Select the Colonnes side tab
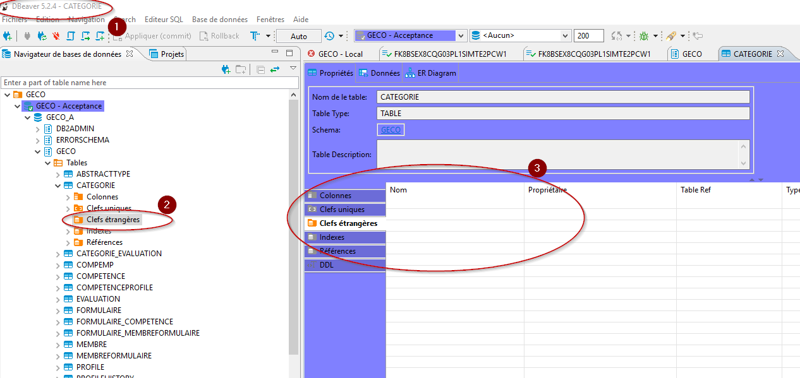The width and height of the screenshot is (800, 378). coord(345,196)
